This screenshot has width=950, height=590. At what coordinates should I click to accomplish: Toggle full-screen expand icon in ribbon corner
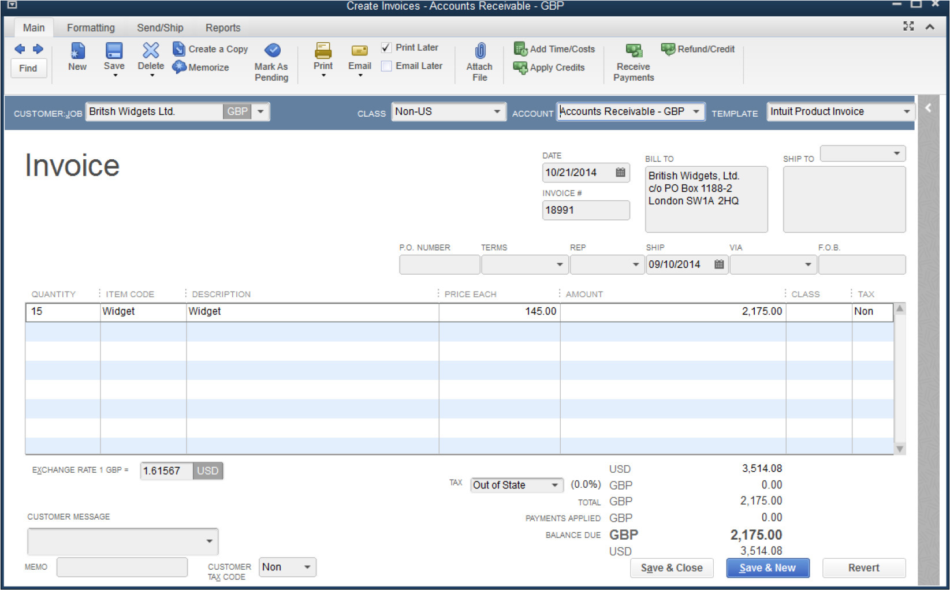(x=908, y=26)
